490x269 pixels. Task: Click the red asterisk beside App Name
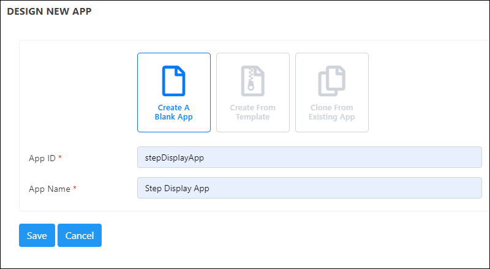click(x=75, y=188)
